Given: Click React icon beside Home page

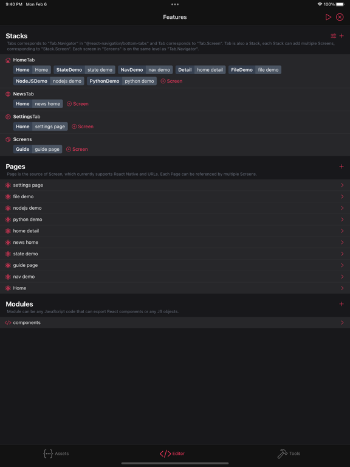Looking at the screenshot, I should [x=8, y=288].
